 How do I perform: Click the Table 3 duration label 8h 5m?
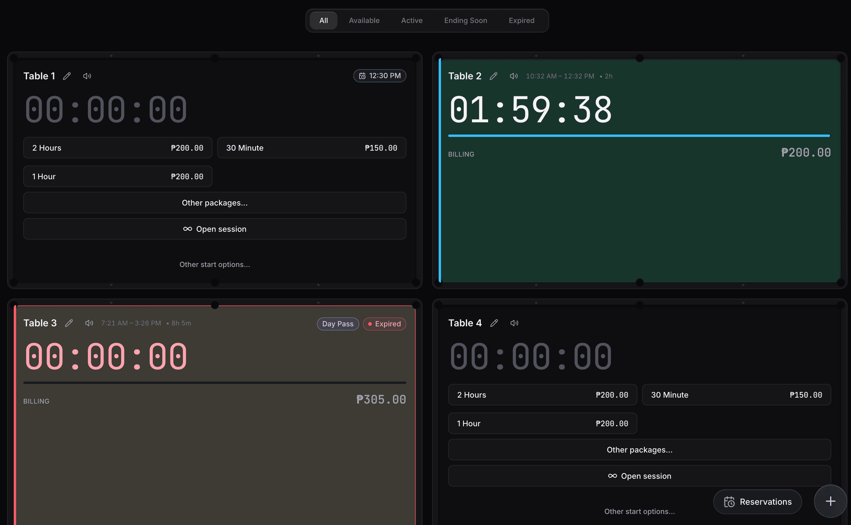point(181,323)
